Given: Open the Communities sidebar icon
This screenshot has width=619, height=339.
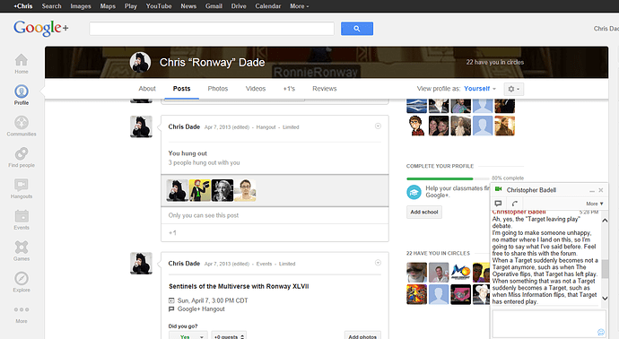Looking at the screenshot, I should point(22,126).
